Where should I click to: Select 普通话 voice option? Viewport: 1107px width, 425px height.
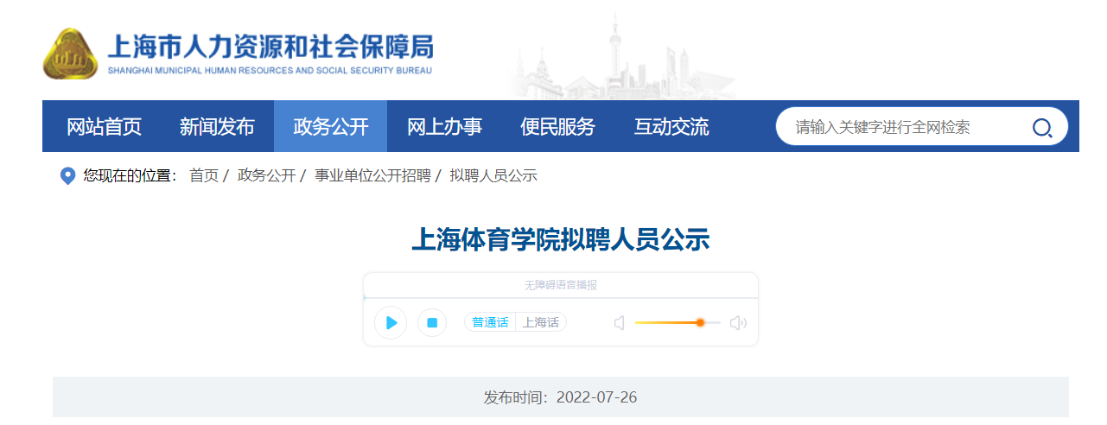pos(490,322)
